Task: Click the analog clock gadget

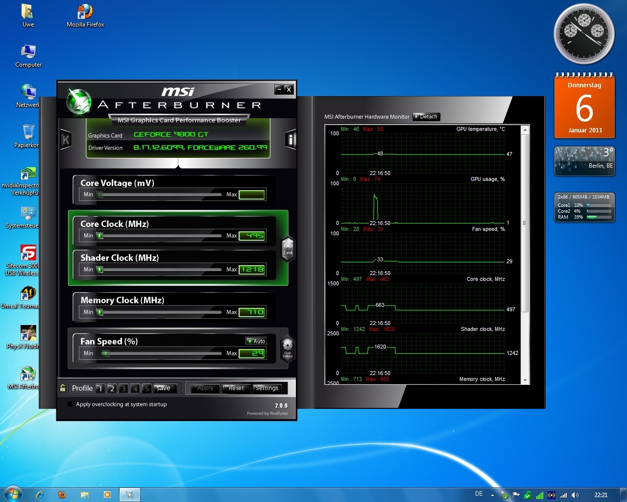Action: (584, 34)
